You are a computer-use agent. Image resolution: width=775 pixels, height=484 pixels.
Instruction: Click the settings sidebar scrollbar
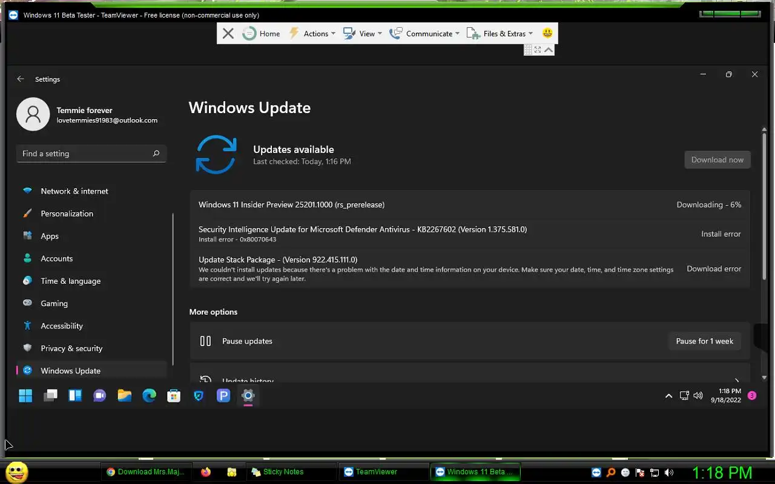point(173,289)
